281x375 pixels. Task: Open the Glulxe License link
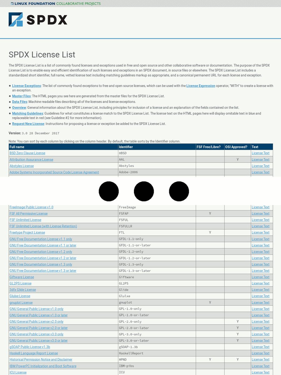point(20,296)
